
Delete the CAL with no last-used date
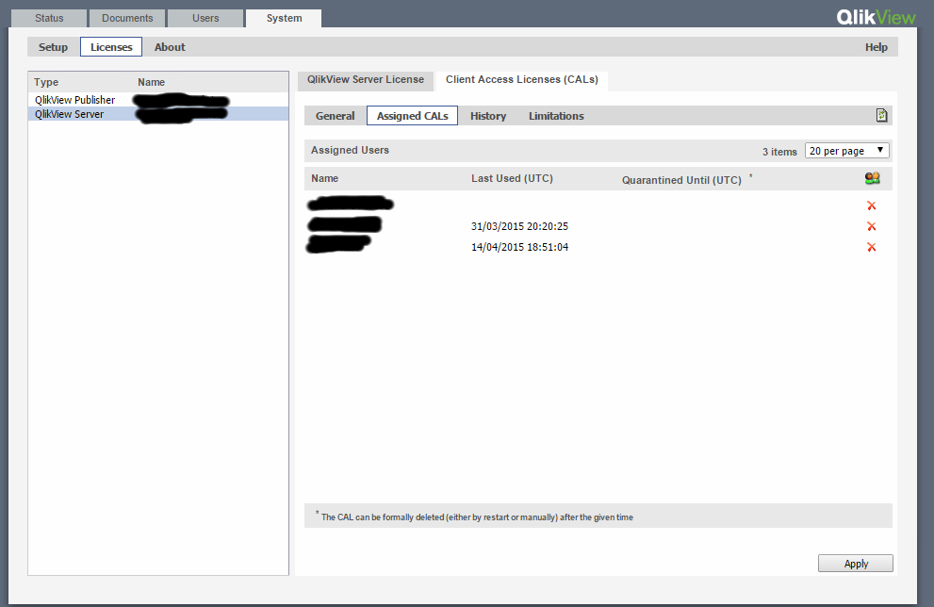[x=872, y=205]
